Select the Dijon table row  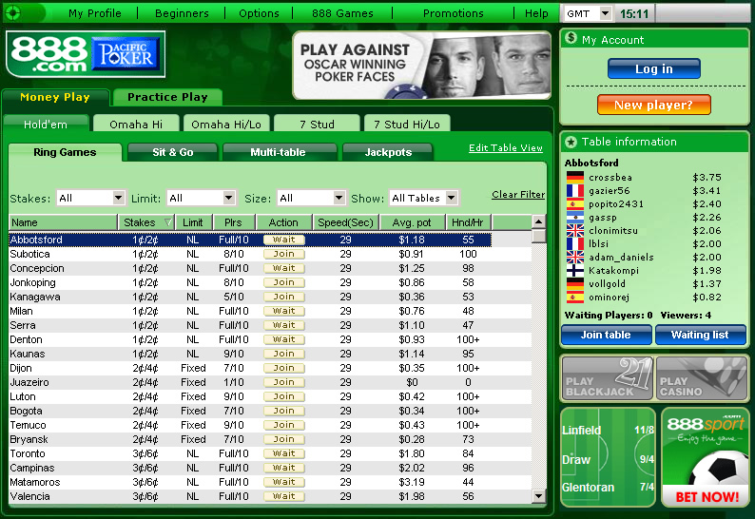[270, 368]
